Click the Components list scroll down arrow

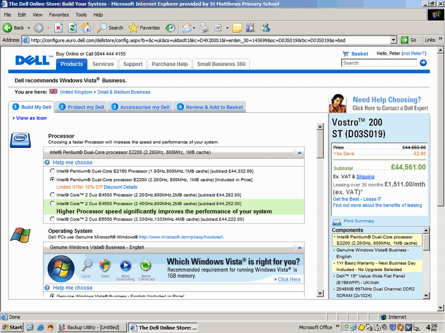coord(426,296)
